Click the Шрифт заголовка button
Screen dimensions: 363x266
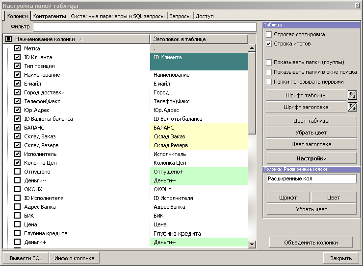pyautogui.click(x=306, y=107)
